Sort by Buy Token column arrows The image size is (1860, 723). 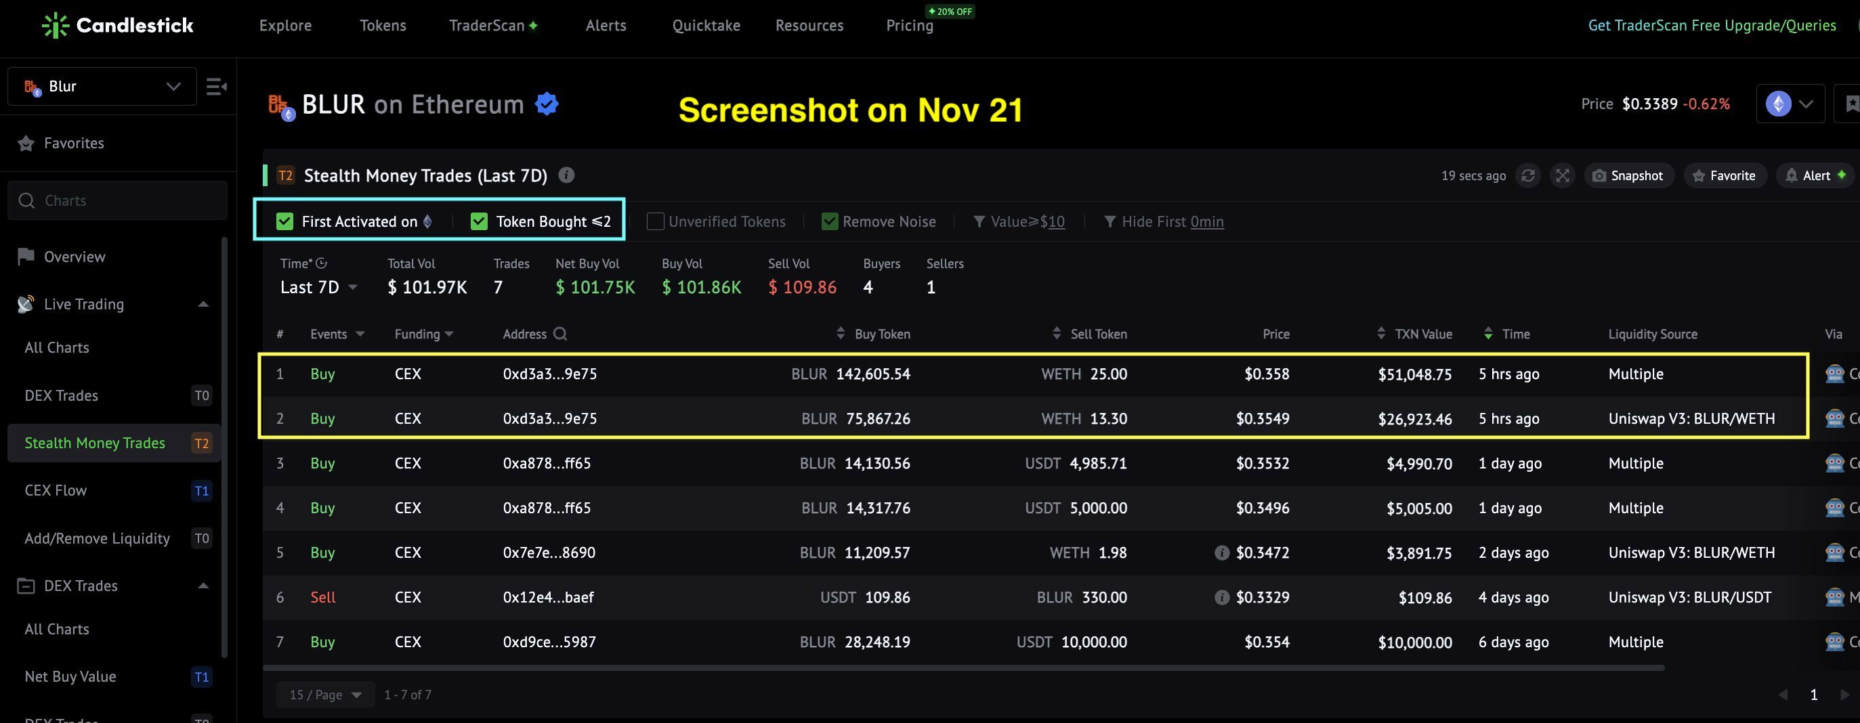point(841,333)
